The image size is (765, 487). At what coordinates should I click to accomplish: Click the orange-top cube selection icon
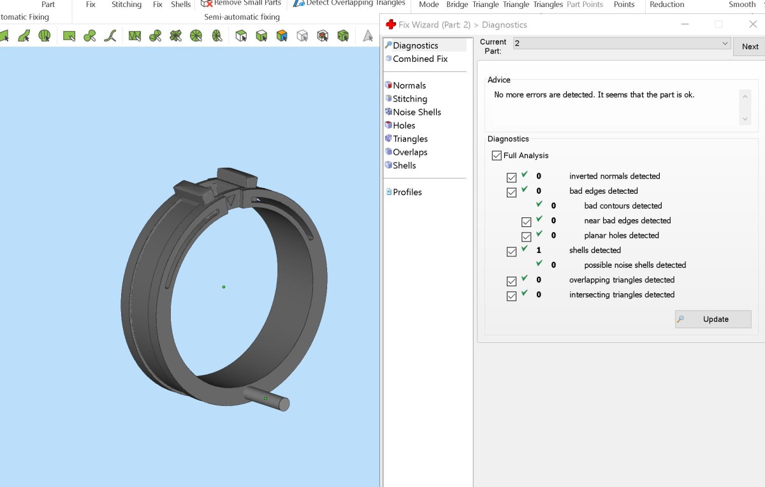(282, 36)
